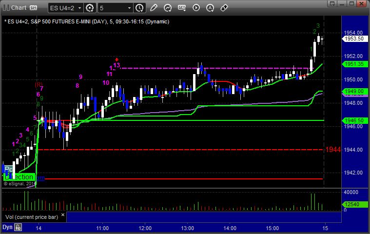Click the 40000 volume axis label
The width and height of the screenshot is (370, 234).
tap(351, 192)
